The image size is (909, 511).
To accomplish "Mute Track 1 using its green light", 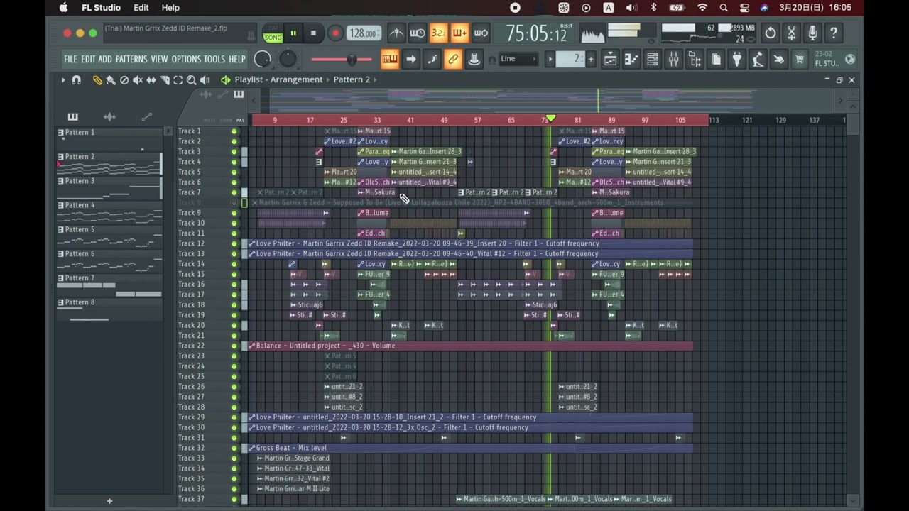I will click(x=234, y=131).
